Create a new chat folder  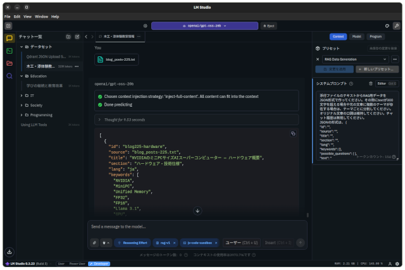(68, 37)
